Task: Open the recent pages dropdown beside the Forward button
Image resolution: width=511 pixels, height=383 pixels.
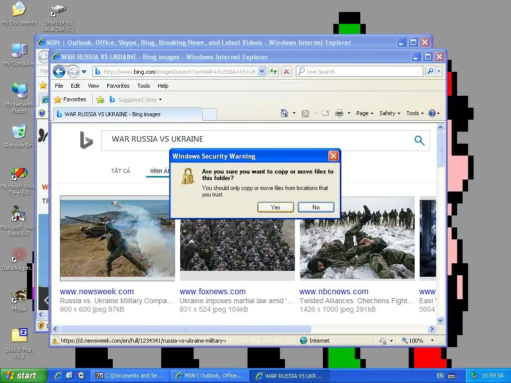Action: pyautogui.click(x=84, y=72)
